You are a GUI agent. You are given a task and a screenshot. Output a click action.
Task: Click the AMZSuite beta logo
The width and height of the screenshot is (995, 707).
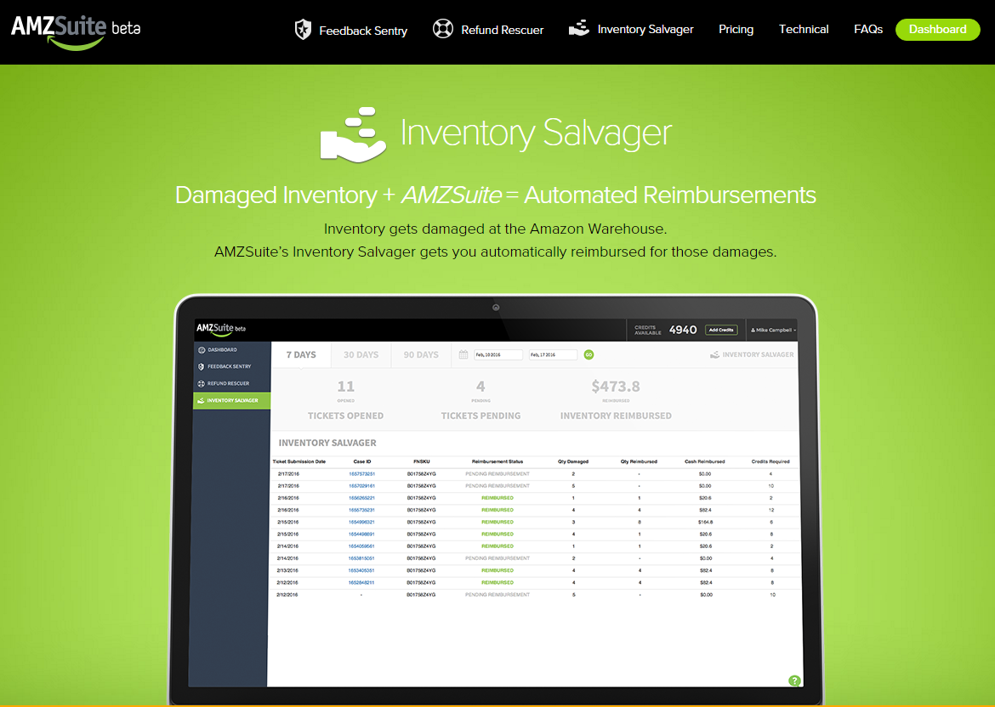point(75,29)
